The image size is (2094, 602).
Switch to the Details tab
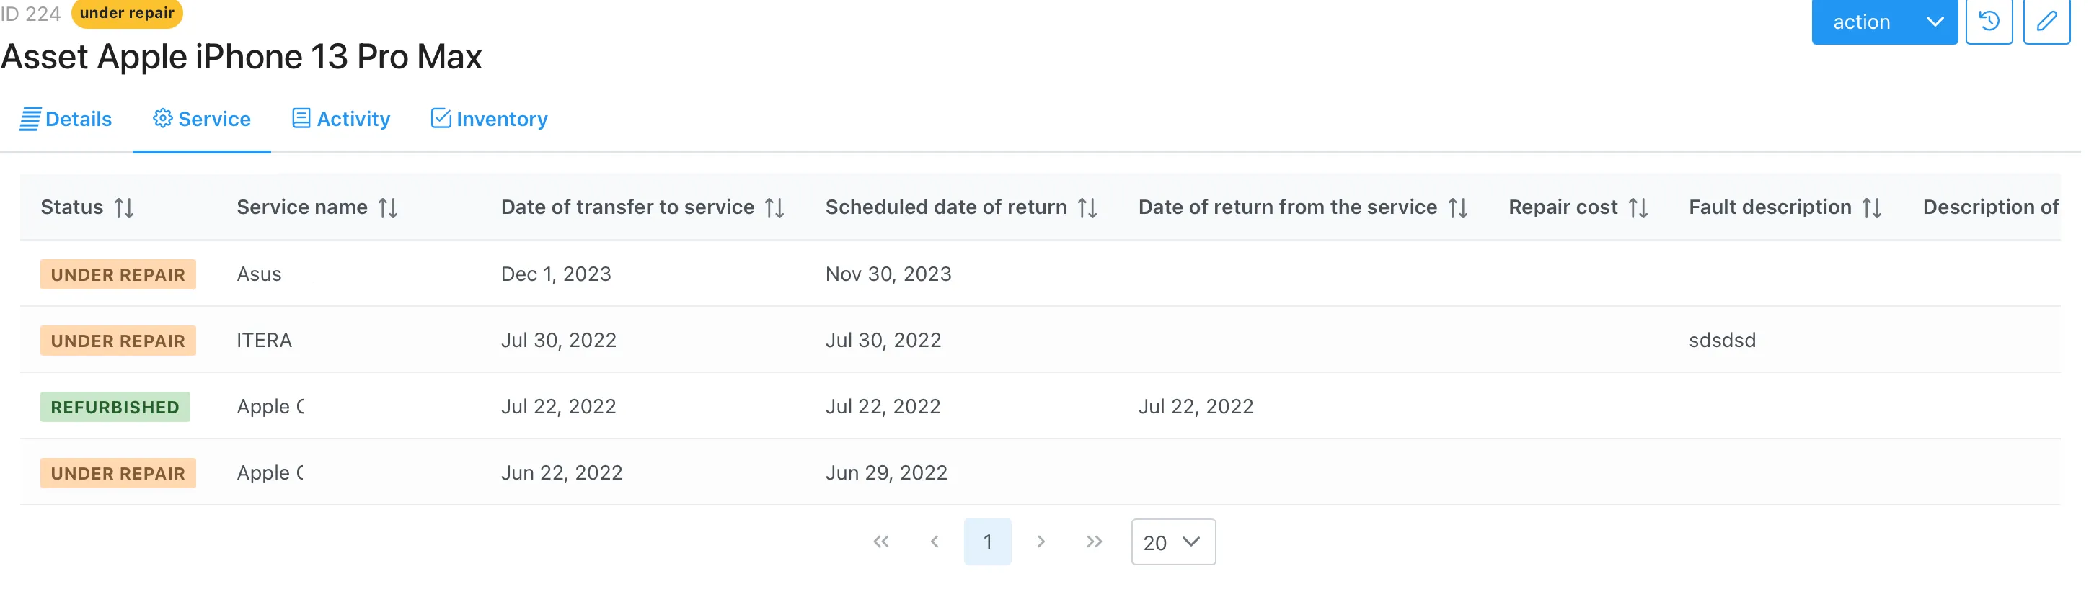pyautogui.click(x=66, y=120)
